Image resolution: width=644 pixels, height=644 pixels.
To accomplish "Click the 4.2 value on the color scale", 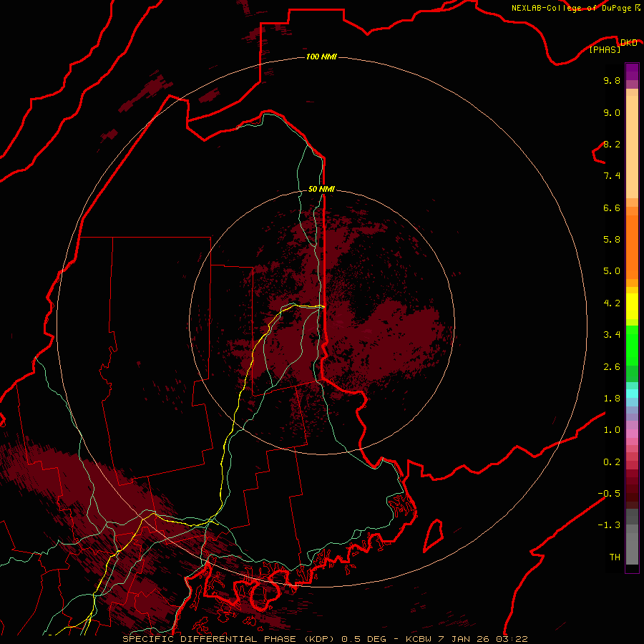I will click(612, 303).
